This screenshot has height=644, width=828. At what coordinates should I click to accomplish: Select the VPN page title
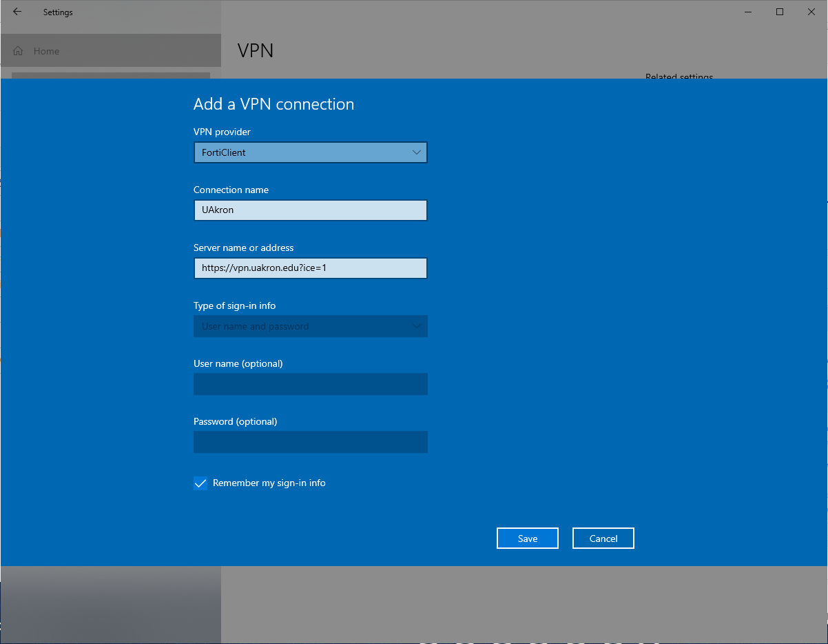[256, 50]
